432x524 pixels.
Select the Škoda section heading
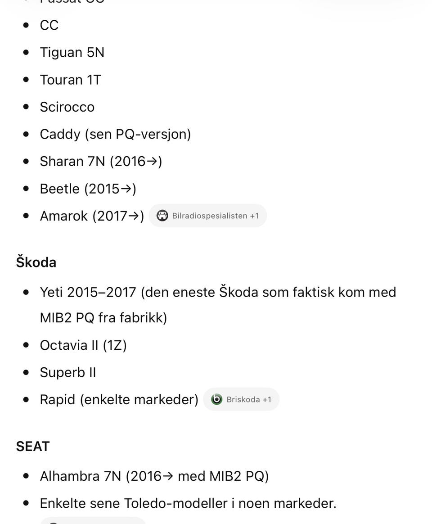click(36, 262)
